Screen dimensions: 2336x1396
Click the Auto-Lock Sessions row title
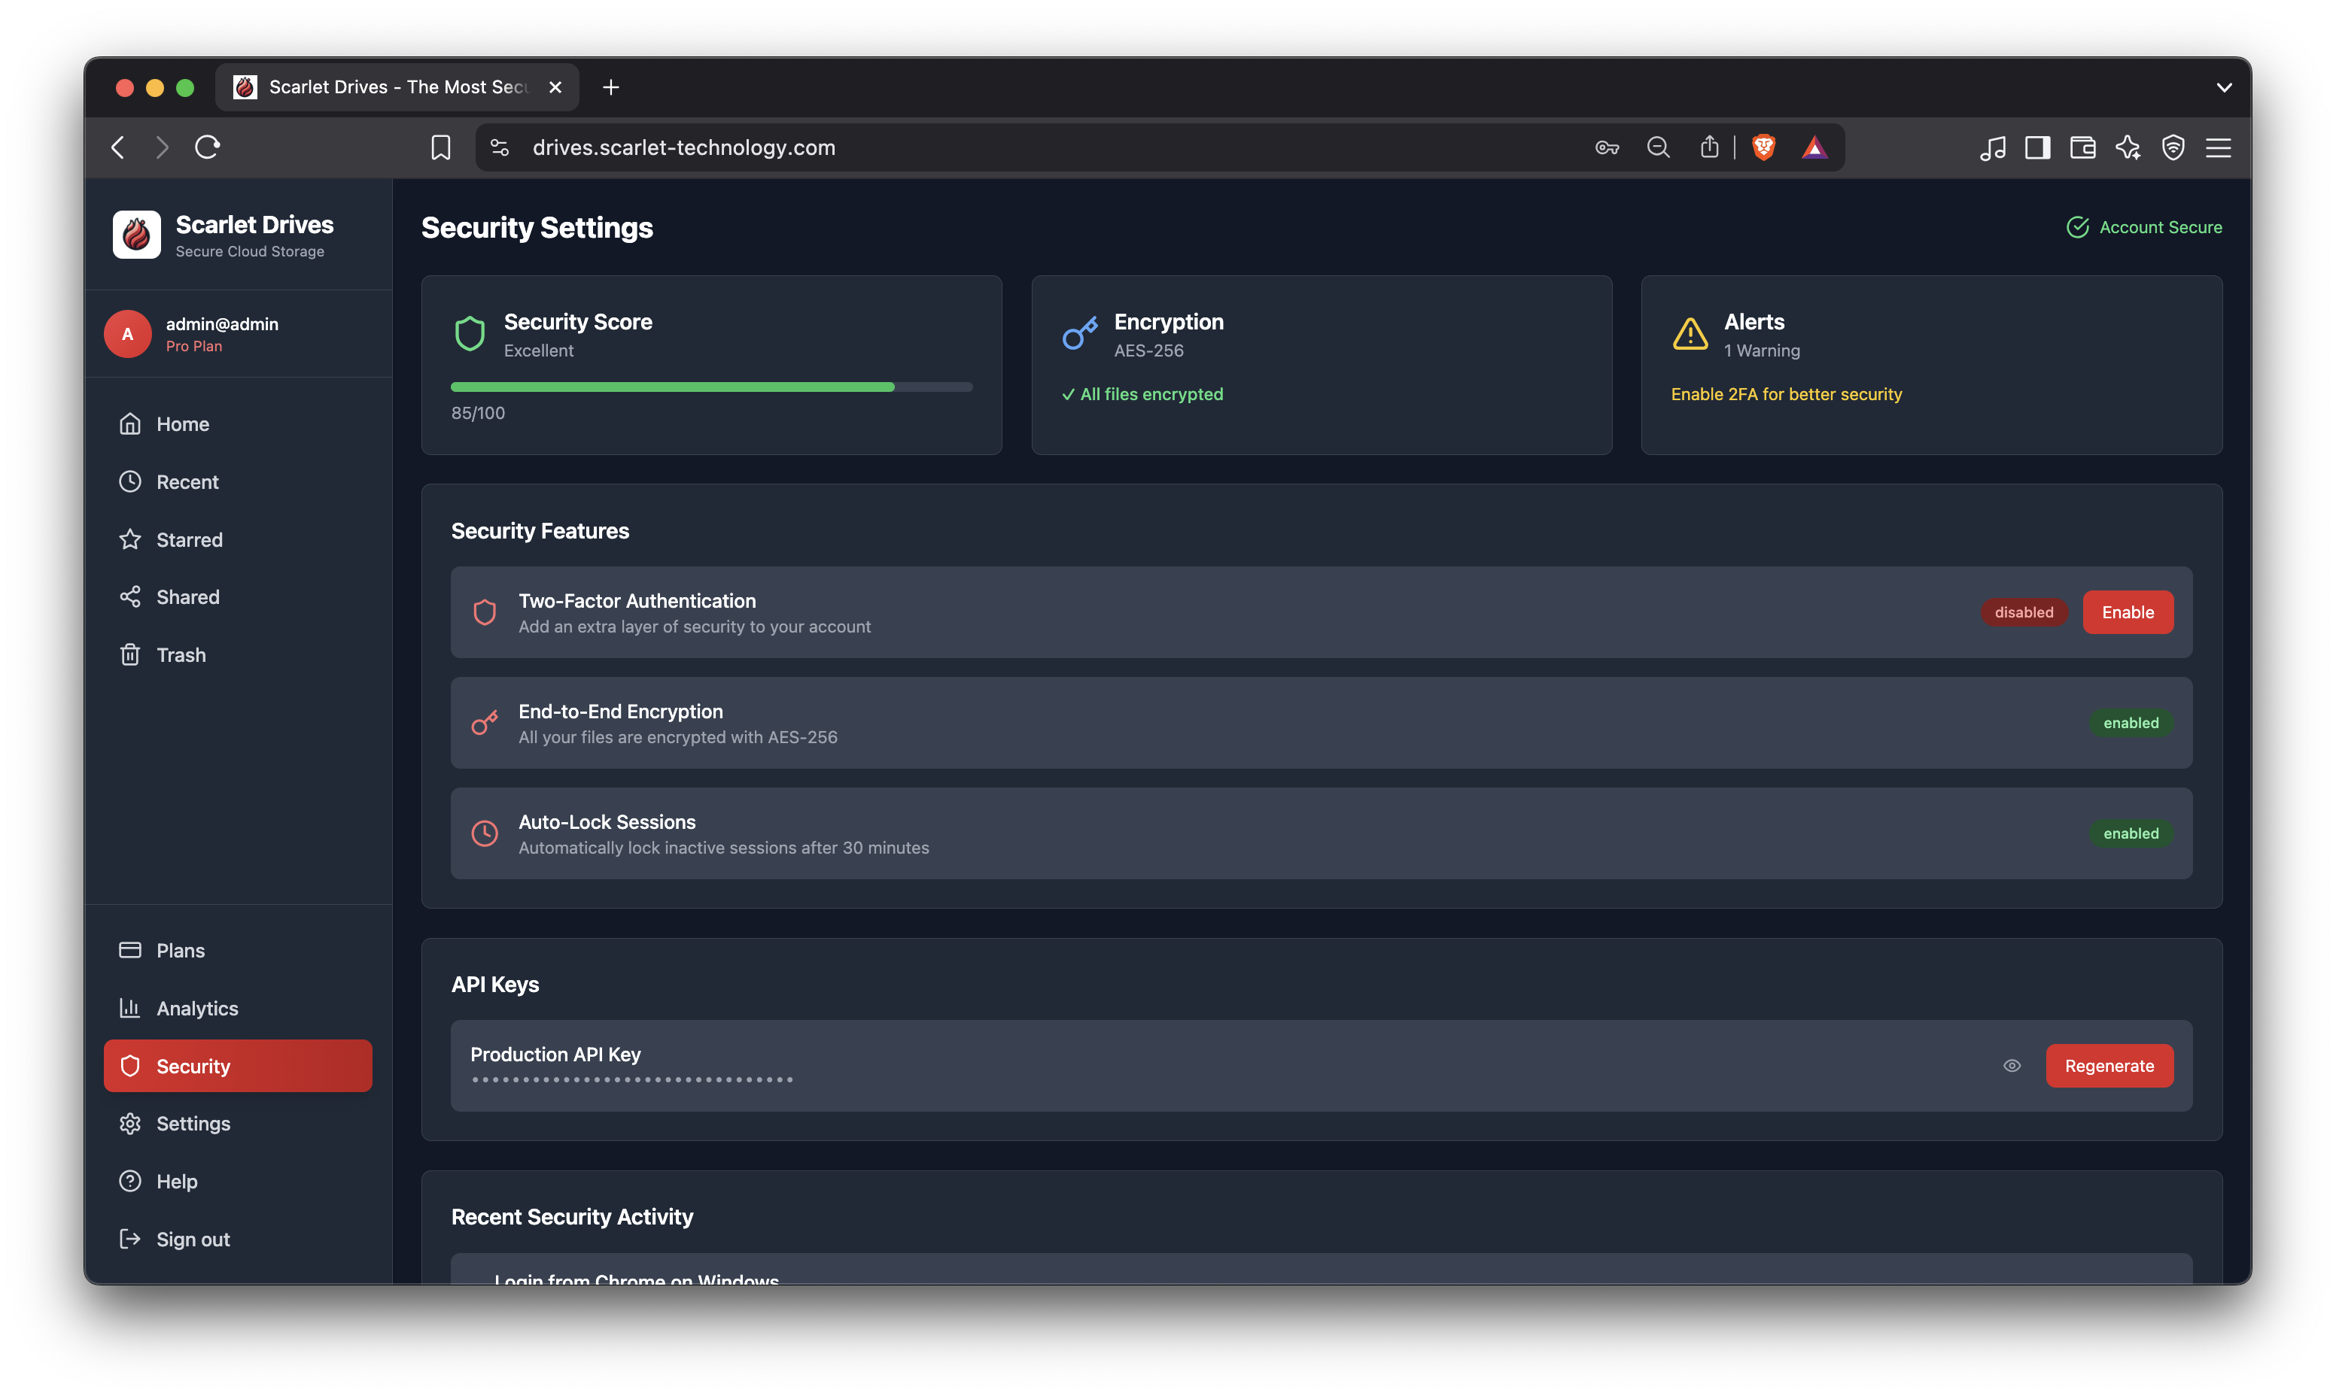pos(607,822)
